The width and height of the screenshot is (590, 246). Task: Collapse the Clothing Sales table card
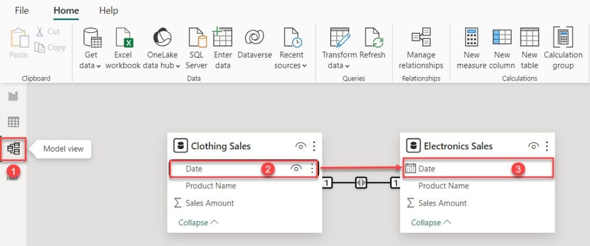198,222
